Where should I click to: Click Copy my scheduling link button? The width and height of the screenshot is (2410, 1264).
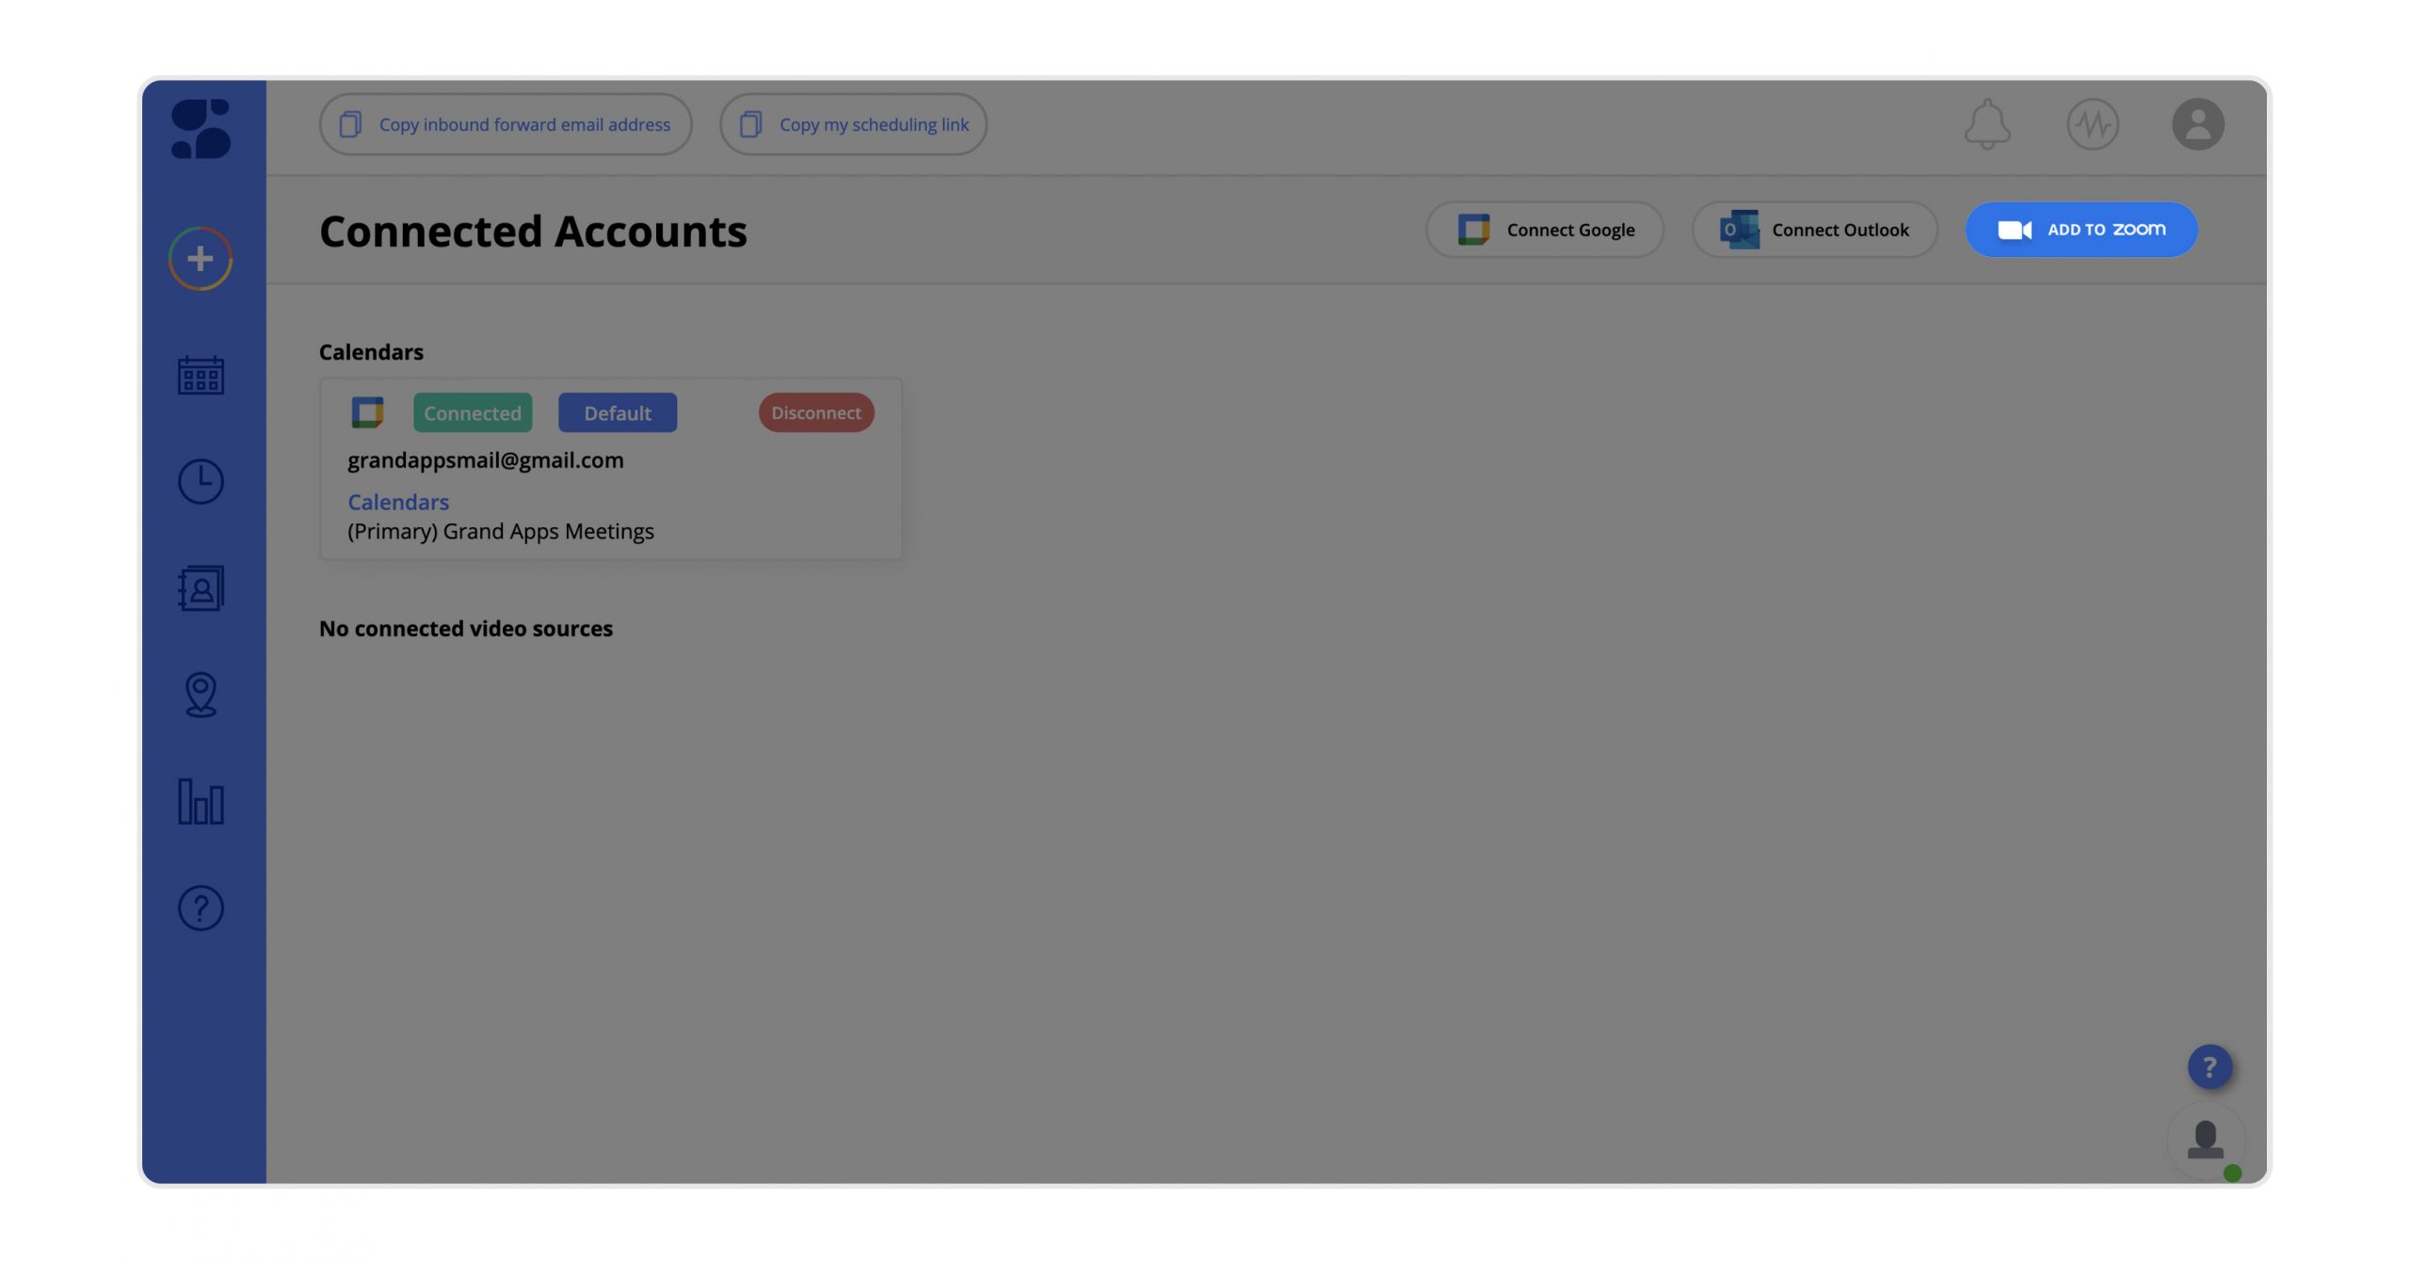coord(853,122)
